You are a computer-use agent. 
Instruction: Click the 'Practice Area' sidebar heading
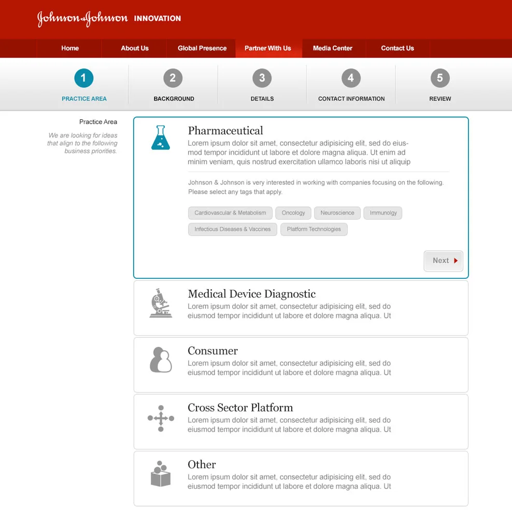(98, 122)
